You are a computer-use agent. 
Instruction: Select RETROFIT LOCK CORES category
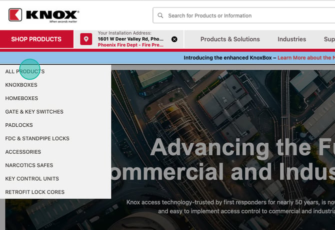35,192
